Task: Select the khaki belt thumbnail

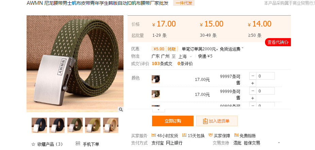Action: pos(93,125)
